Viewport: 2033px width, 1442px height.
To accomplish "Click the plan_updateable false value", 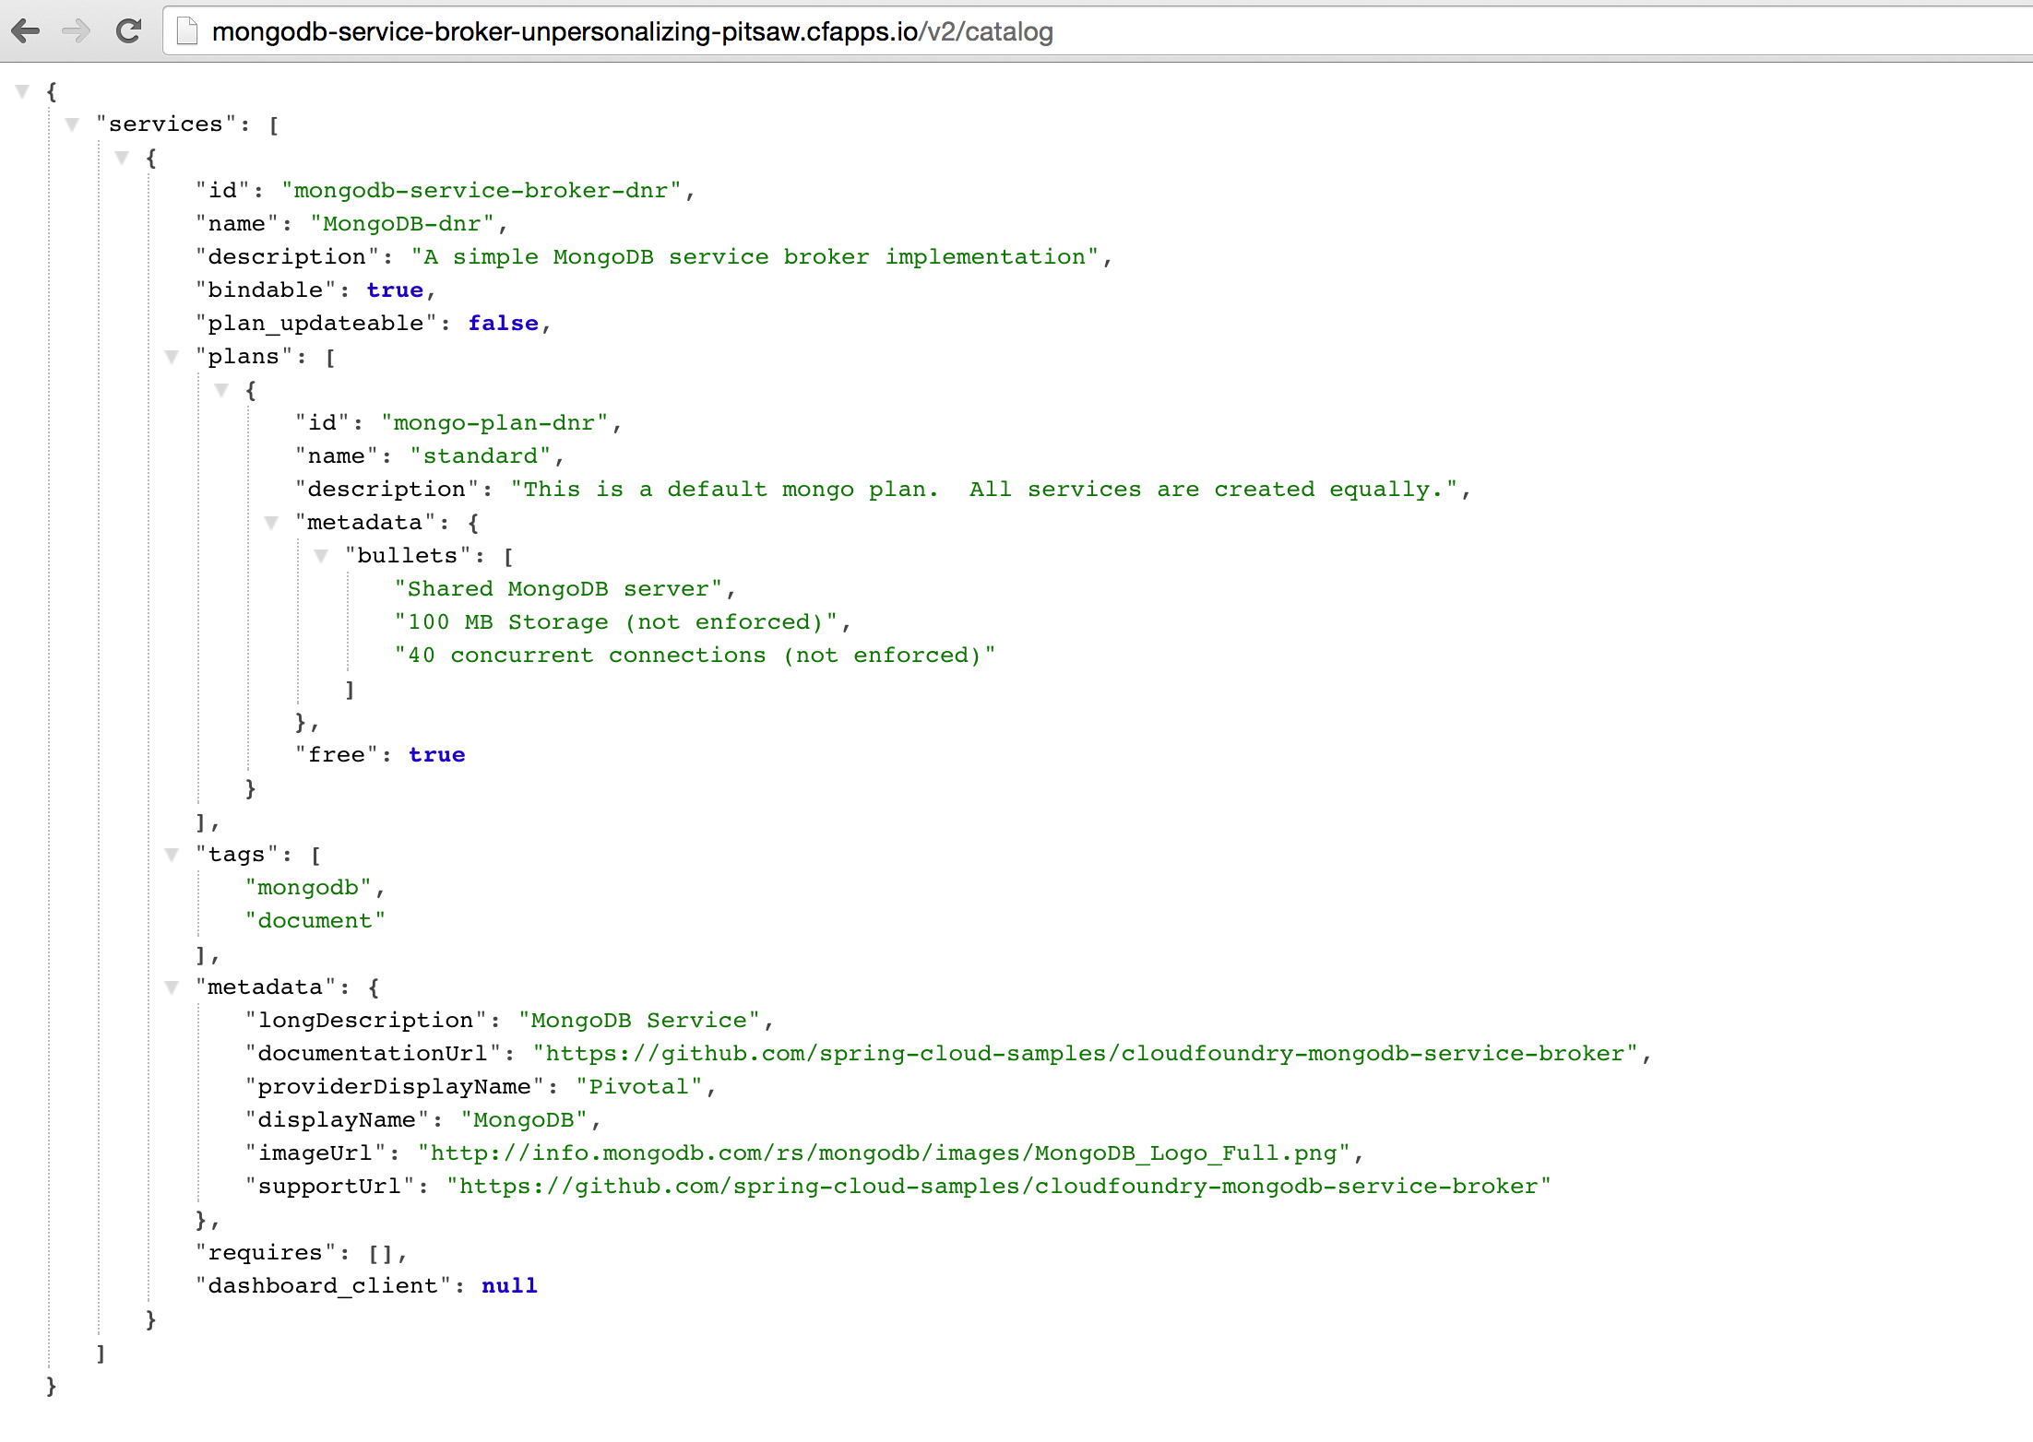I will pyautogui.click(x=504, y=324).
